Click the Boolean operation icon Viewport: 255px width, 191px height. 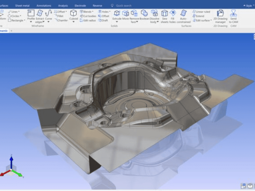(144, 15)
